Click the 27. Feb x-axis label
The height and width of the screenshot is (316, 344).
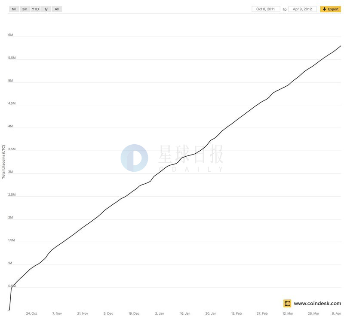262,313
